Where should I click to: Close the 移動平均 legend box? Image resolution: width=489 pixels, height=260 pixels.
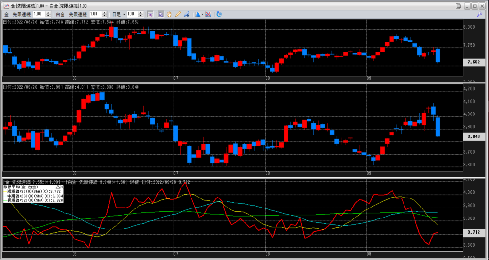63,188
